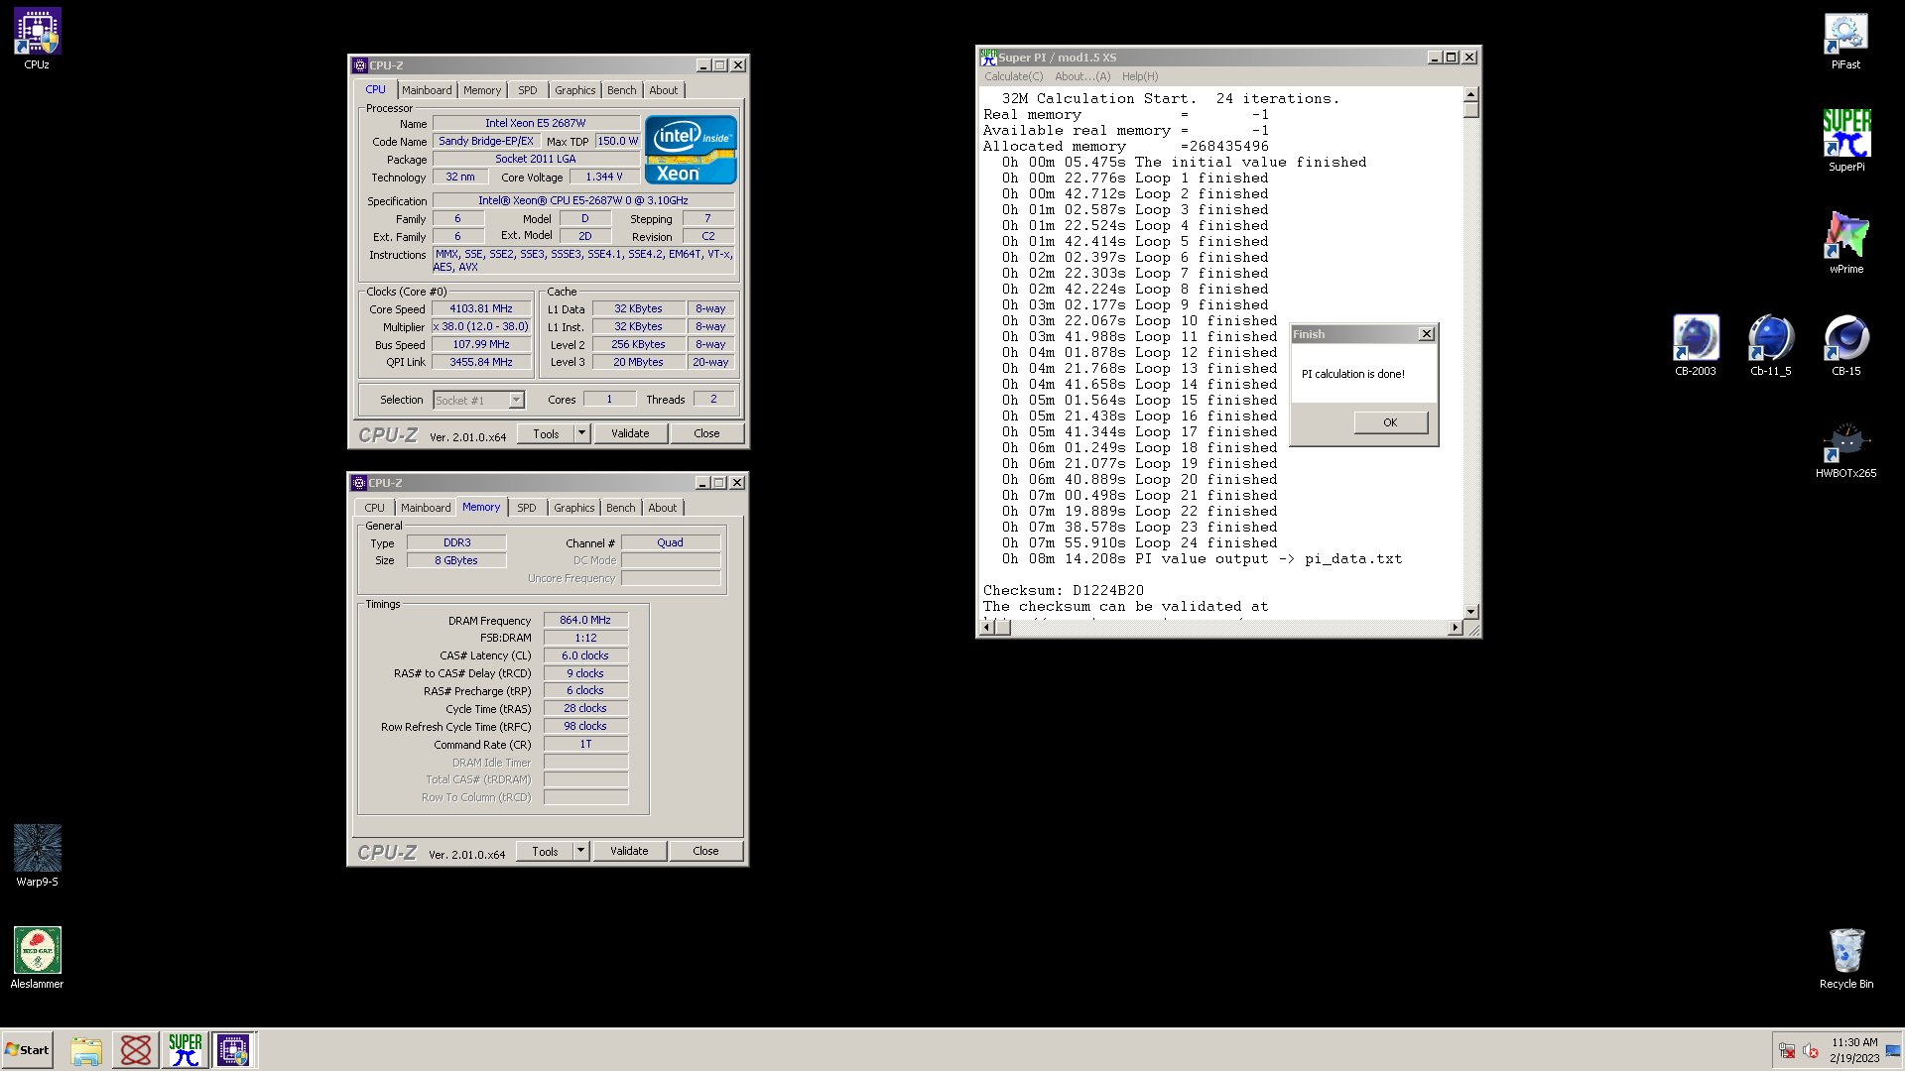Select the Mainboard tab in upper CPU-Z
The image size is (1905, 1071).
[427, 90]
